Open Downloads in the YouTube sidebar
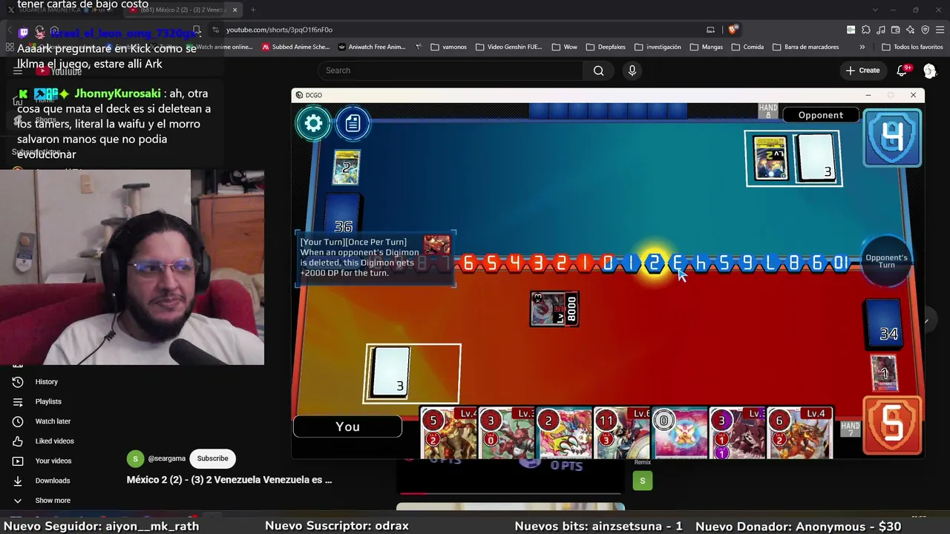Viewport: 950px width, 534px height. click(x=53, y=481)
